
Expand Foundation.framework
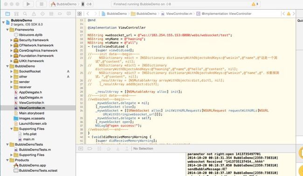click(x=11, y=56)
